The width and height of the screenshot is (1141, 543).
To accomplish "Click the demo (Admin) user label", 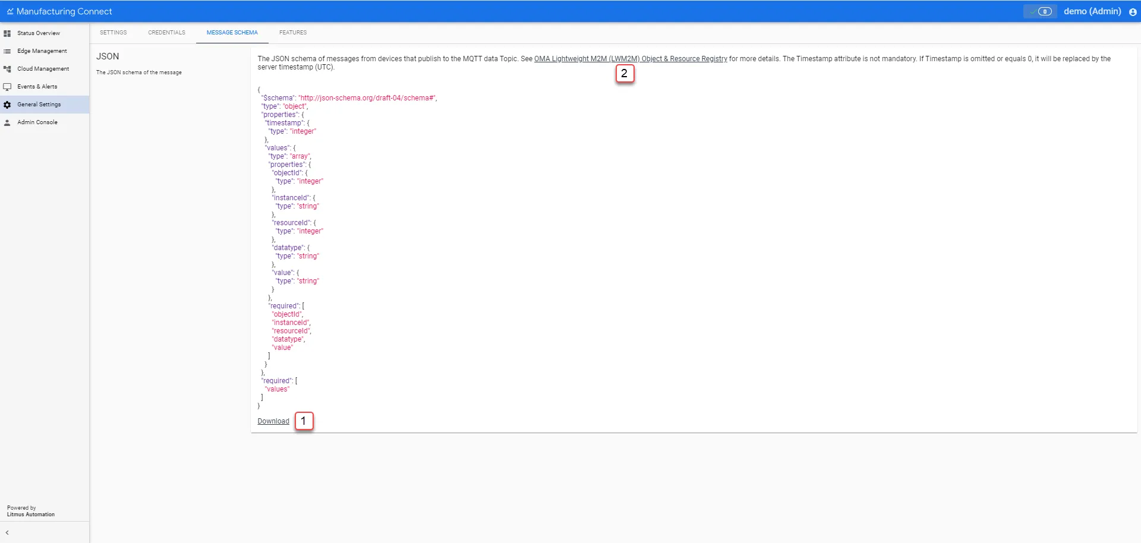I will [x=1092, y=11].
